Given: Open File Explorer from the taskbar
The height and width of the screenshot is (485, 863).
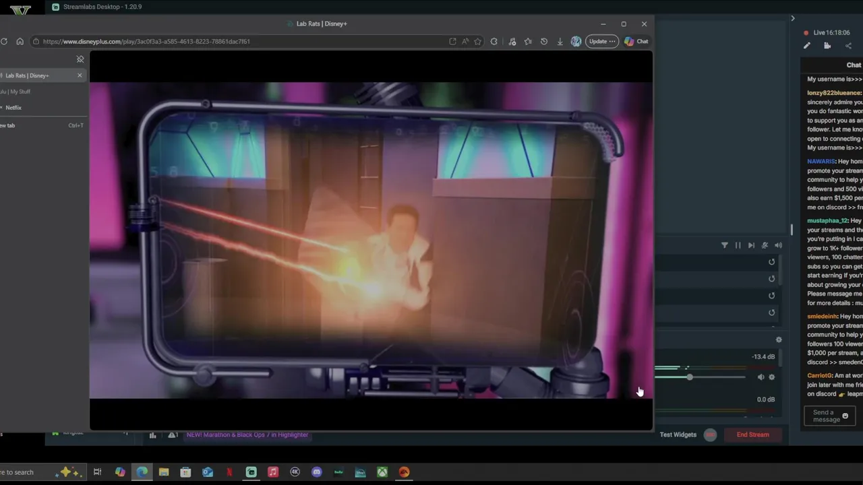Looking at the screenshot, I should click(164, 472).
